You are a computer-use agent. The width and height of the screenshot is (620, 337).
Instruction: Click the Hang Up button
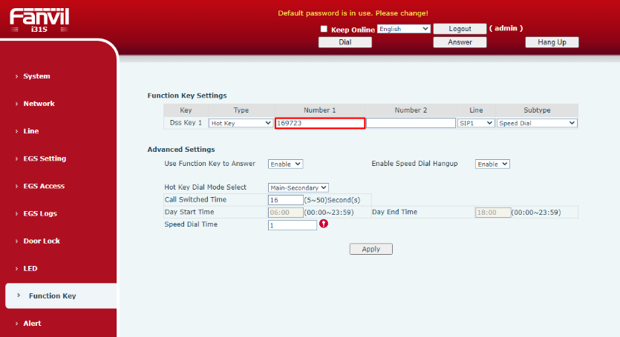(x=551, y=42)
